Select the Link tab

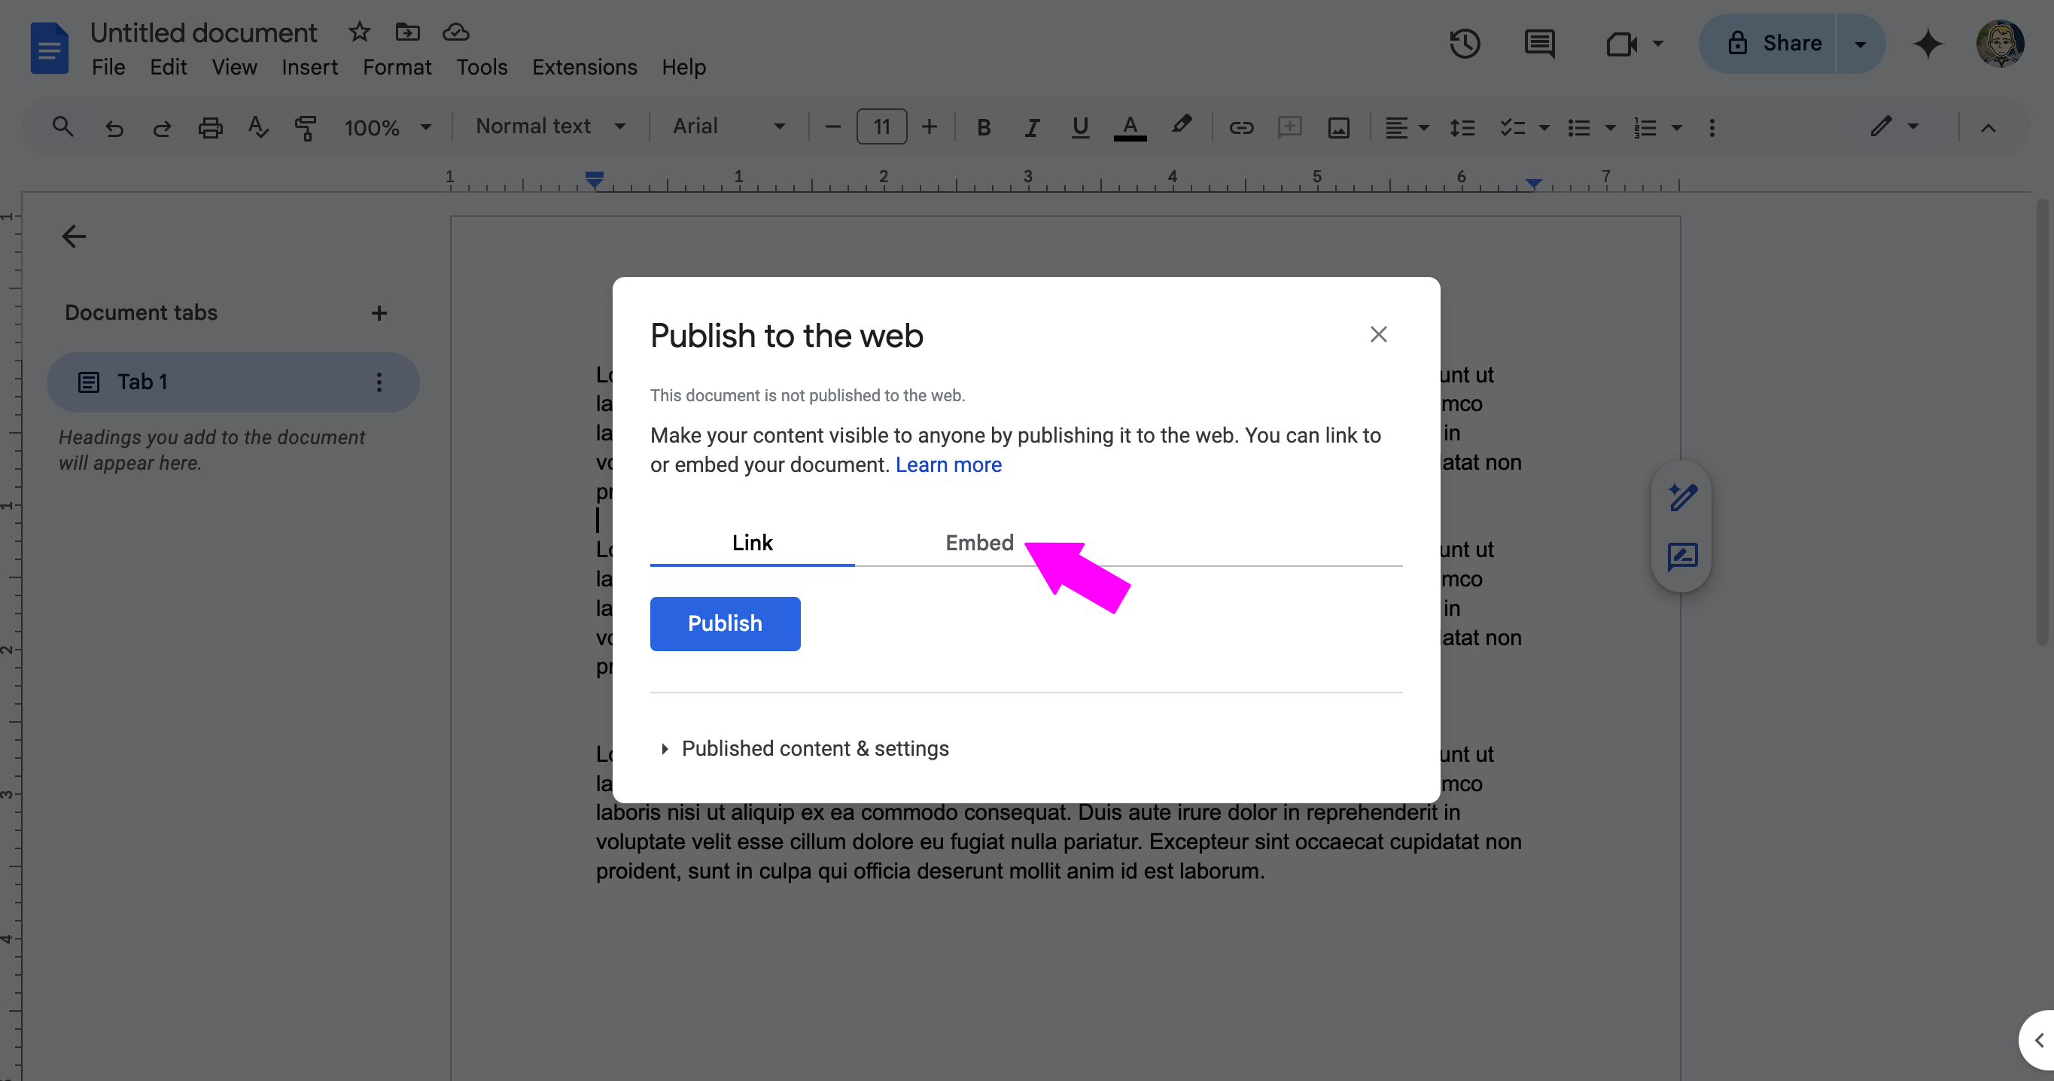[x=752, y=543]
